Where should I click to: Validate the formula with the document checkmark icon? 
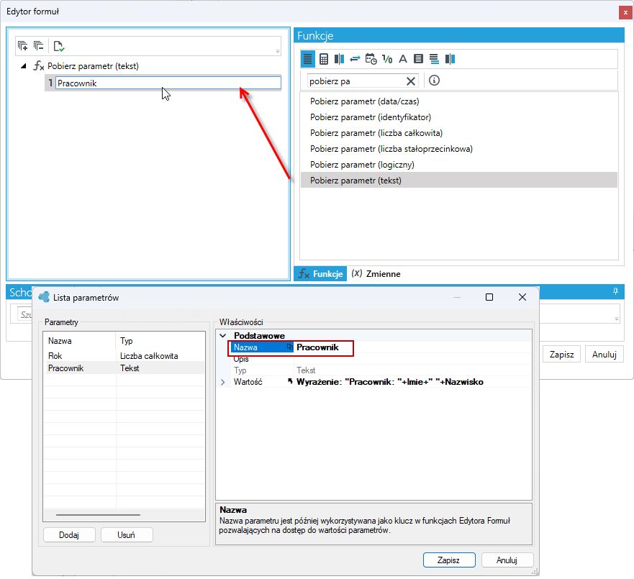[59, 46]
